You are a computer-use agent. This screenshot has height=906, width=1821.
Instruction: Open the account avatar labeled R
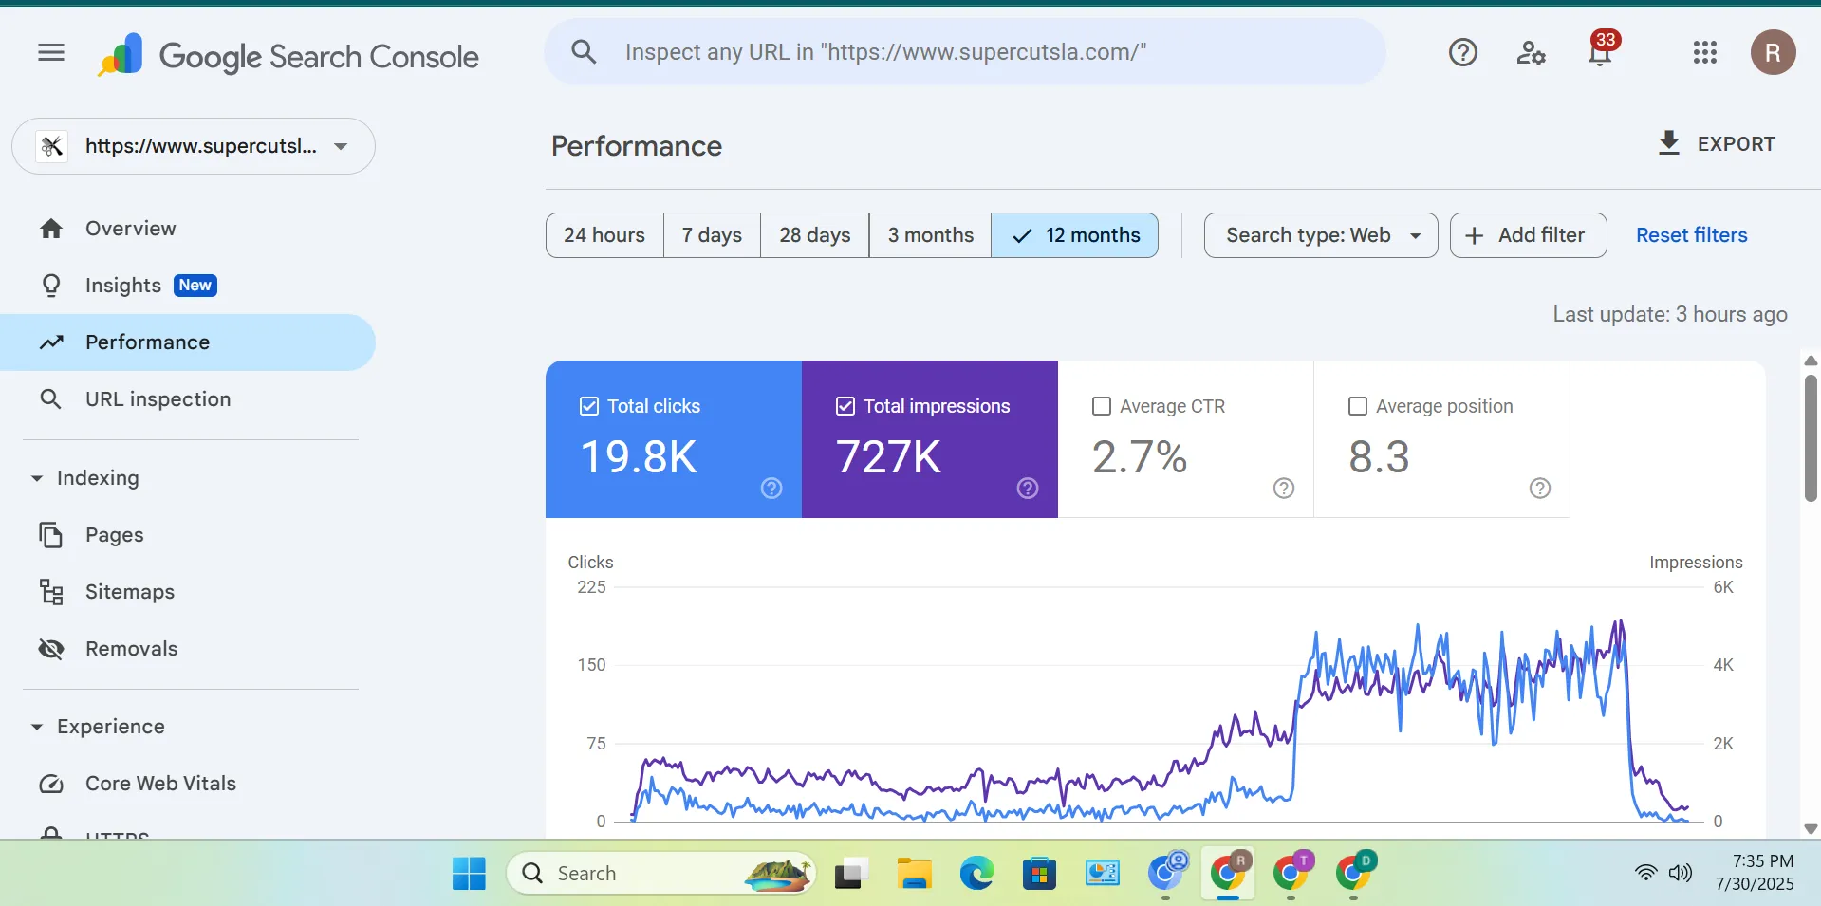(x=1773, y=52)
